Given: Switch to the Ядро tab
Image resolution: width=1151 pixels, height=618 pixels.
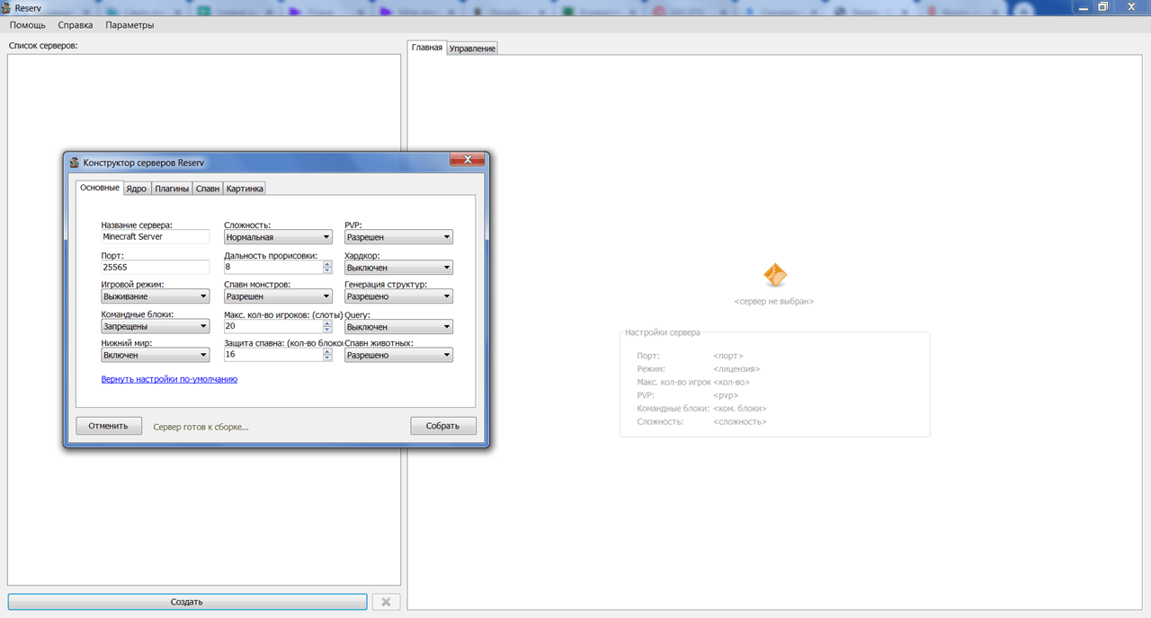Looking at the screenshot, I should click(x=137, y=189).
